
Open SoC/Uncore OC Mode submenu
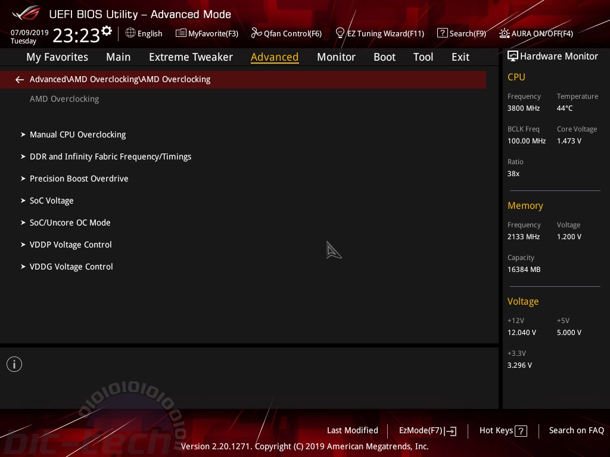[70, 223]
